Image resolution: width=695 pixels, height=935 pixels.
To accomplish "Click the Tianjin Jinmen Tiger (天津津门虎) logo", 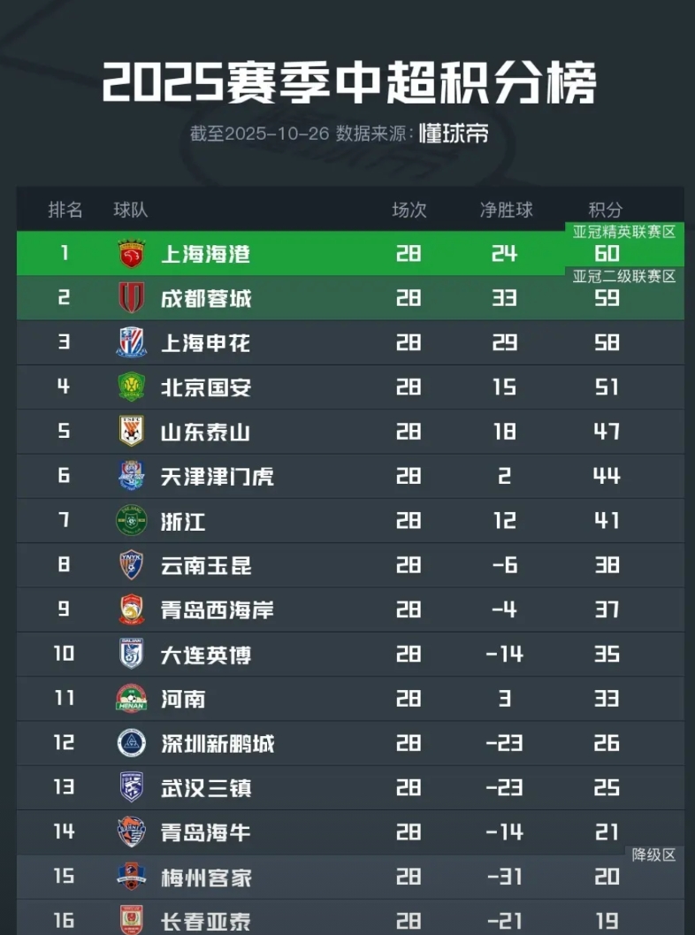I will (x=132, y=476).
